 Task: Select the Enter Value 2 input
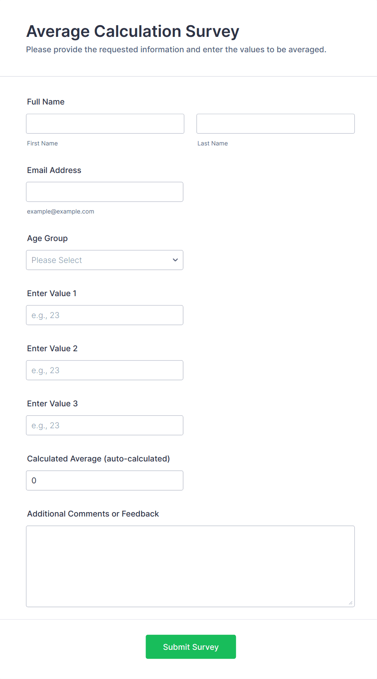[105, 370]
